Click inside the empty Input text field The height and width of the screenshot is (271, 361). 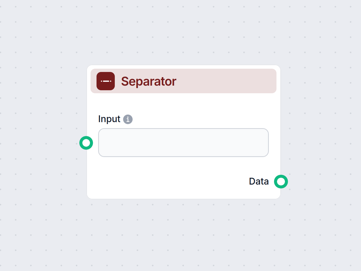click(183, 143)
